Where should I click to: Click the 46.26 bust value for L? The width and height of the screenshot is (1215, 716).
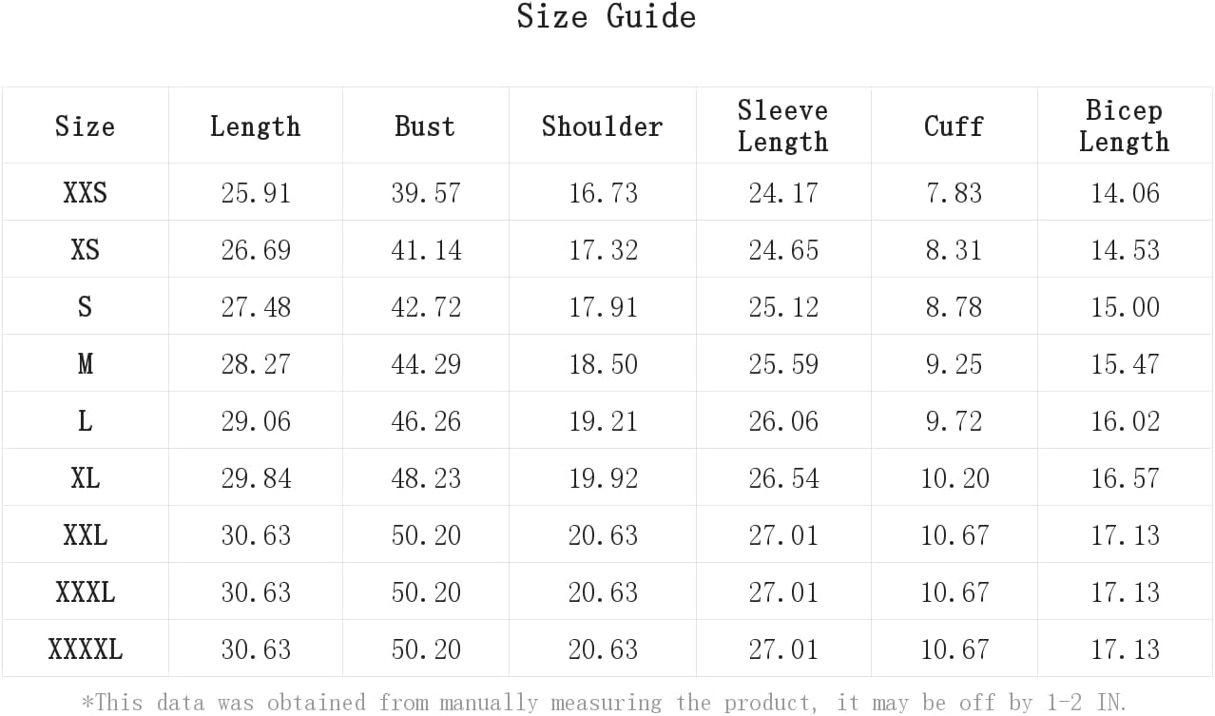click(425, 421)
